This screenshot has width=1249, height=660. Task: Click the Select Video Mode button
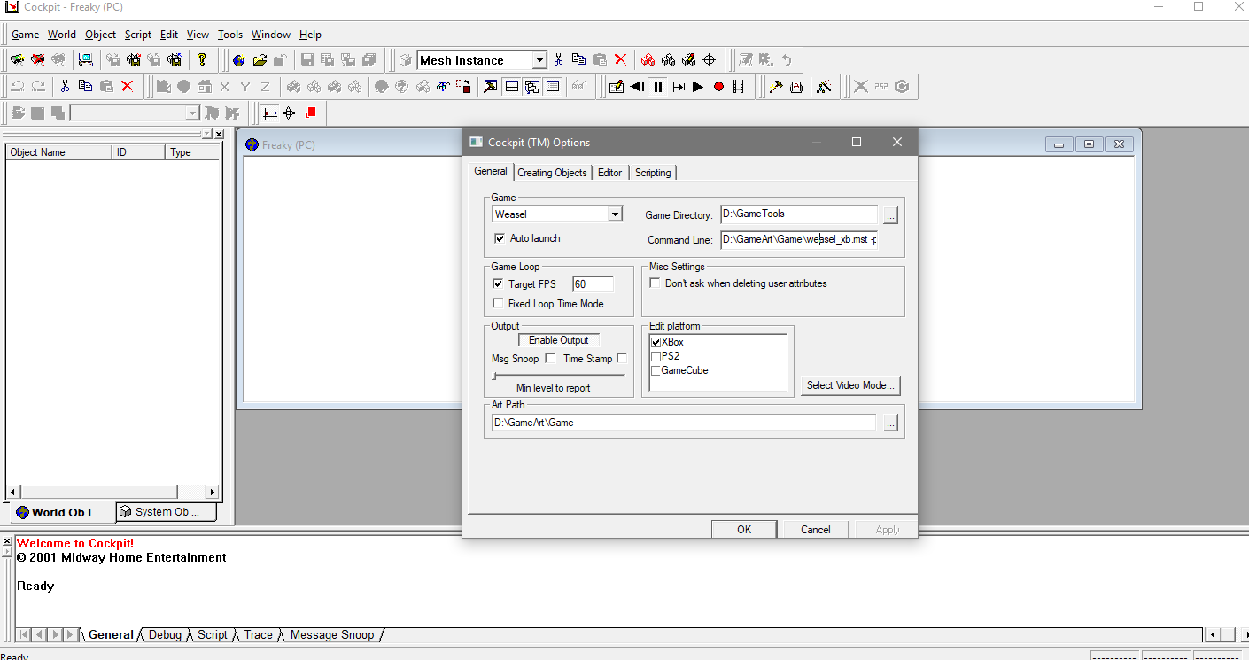tap(851, 385)
